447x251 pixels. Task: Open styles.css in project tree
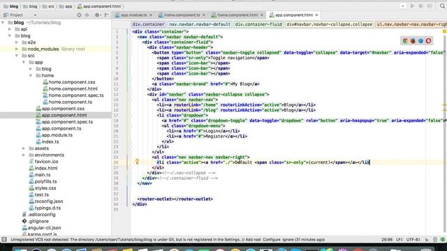pyautogui.click(x=45, y=188)
